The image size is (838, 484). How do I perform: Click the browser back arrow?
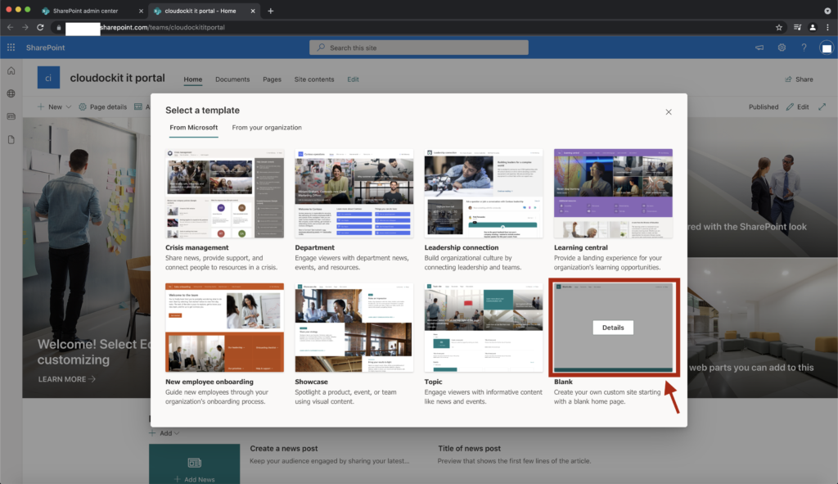click(10, 27)
